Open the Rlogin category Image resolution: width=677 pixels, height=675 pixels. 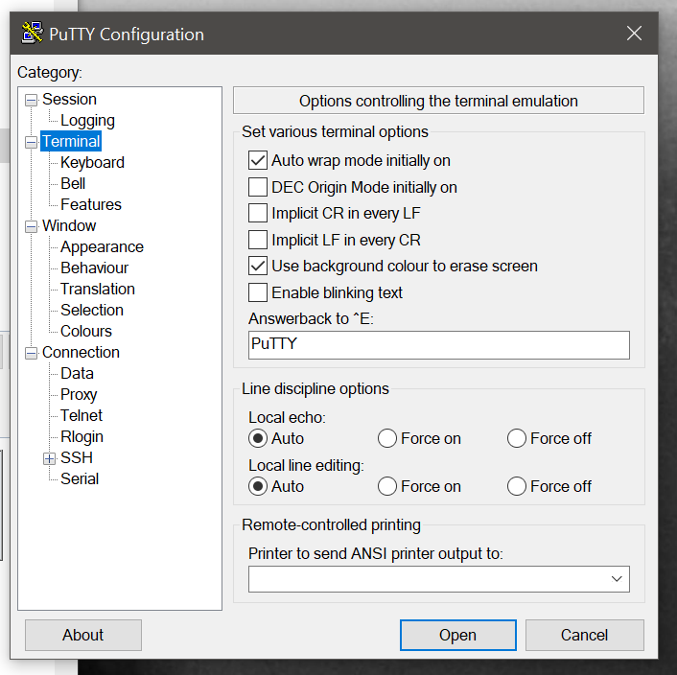(82, 437)
